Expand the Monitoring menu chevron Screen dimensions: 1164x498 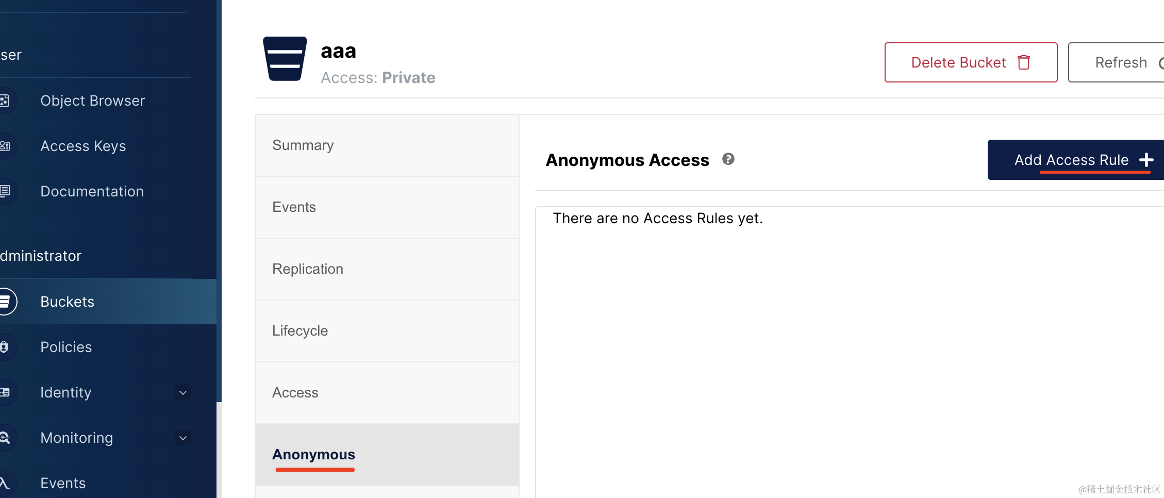(x=183, y=438)
